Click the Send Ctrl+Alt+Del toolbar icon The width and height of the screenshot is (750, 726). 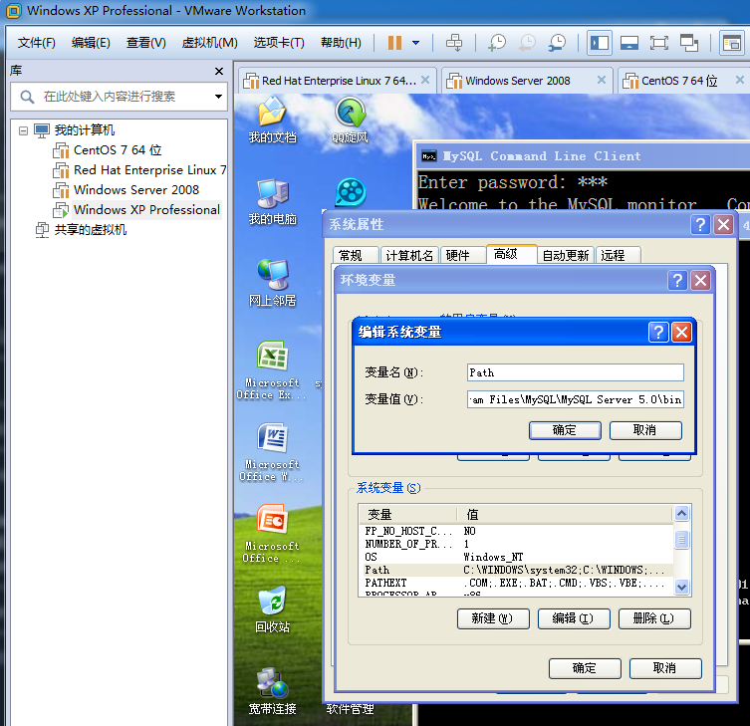(x=454, y=43)
